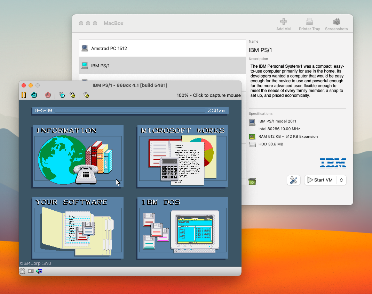The height and width of the screenshot is (294, 372).
Task: Open the Microsoft Works panel
Action: [183, 157]
